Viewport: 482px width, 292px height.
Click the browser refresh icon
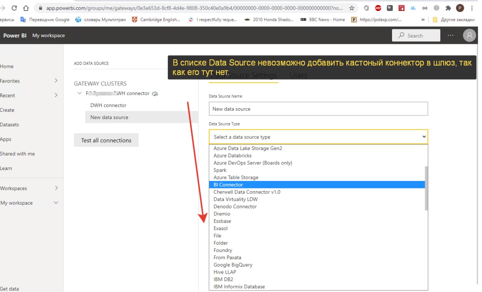[14, 8]
